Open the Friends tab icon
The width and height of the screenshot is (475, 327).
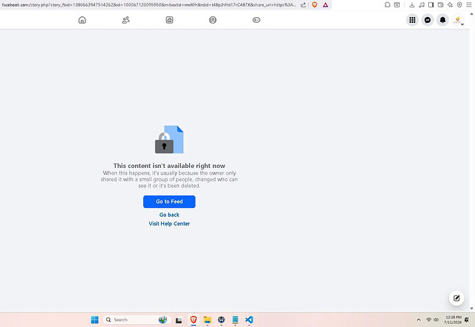pyautogui.click(x=126, y=20)
